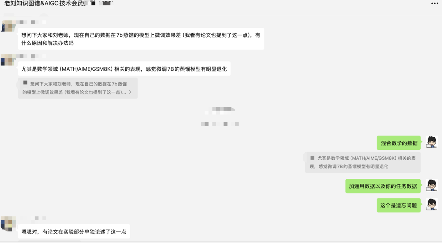Click the avatar beside 混合数学的数据 message

(x=432, y=142)
